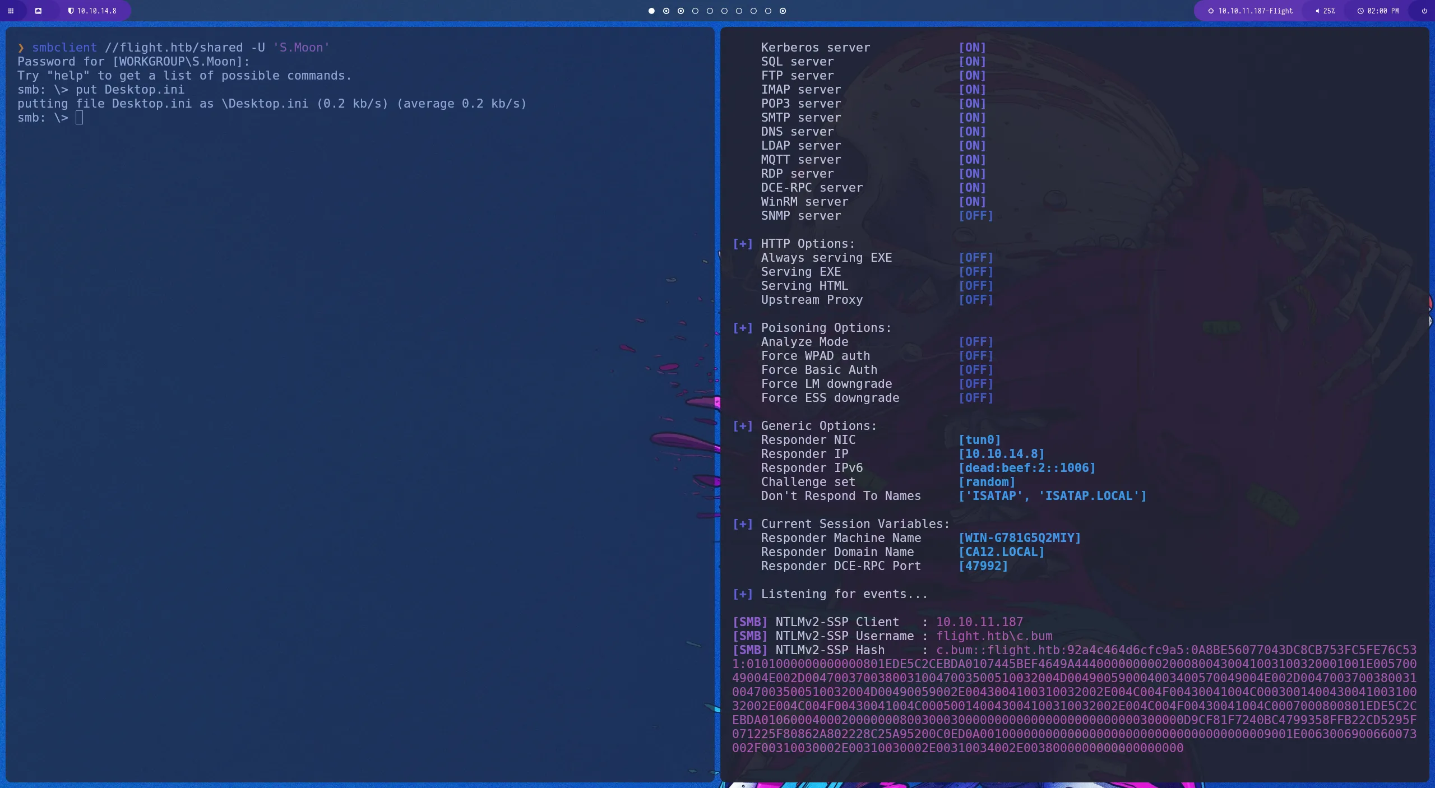Click the ethernet network icon in bar
This screenshot has width=1435, height=788.
coord(38,11)
